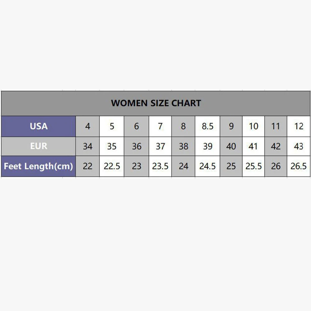Click the EUR size 41 cell
The image size is (311, 311).
(x=253, y=146)
